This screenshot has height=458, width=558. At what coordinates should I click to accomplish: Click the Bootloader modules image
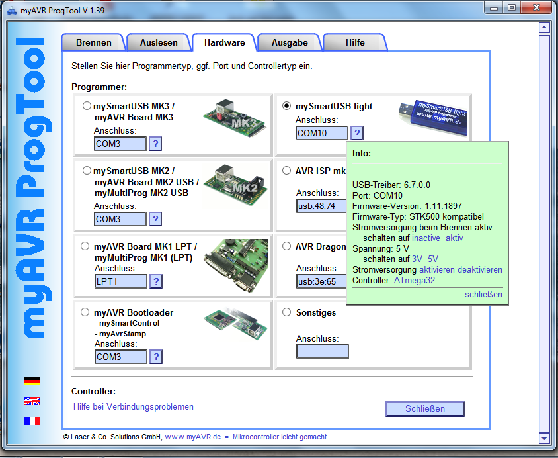coord(235,324)
